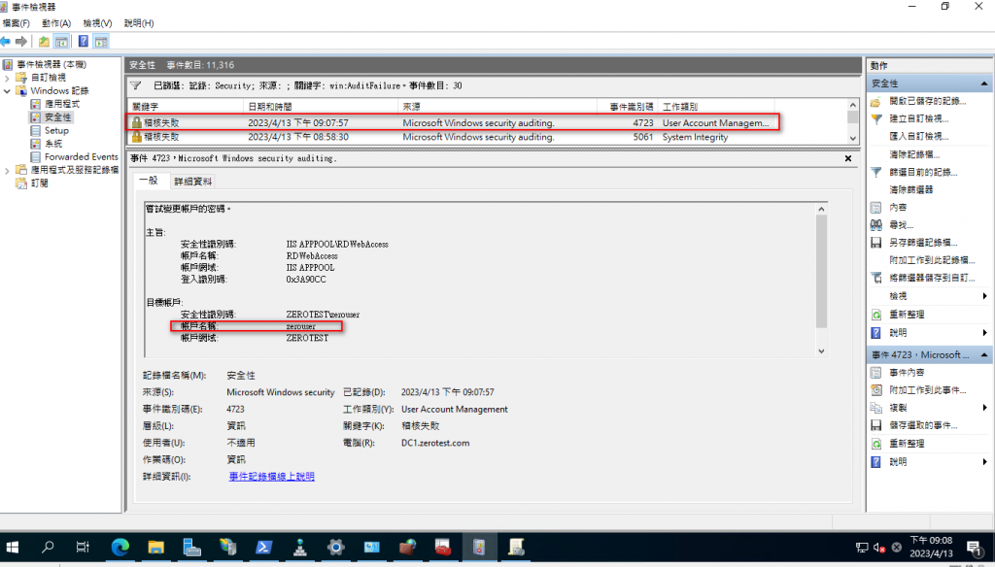
Task: Click 事件內容 action
Action: point(907,373)
